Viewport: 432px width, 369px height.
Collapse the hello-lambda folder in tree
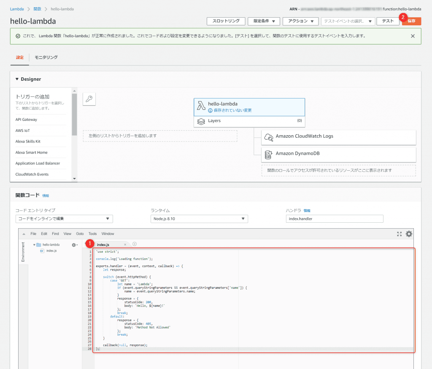tap(34, 245)
